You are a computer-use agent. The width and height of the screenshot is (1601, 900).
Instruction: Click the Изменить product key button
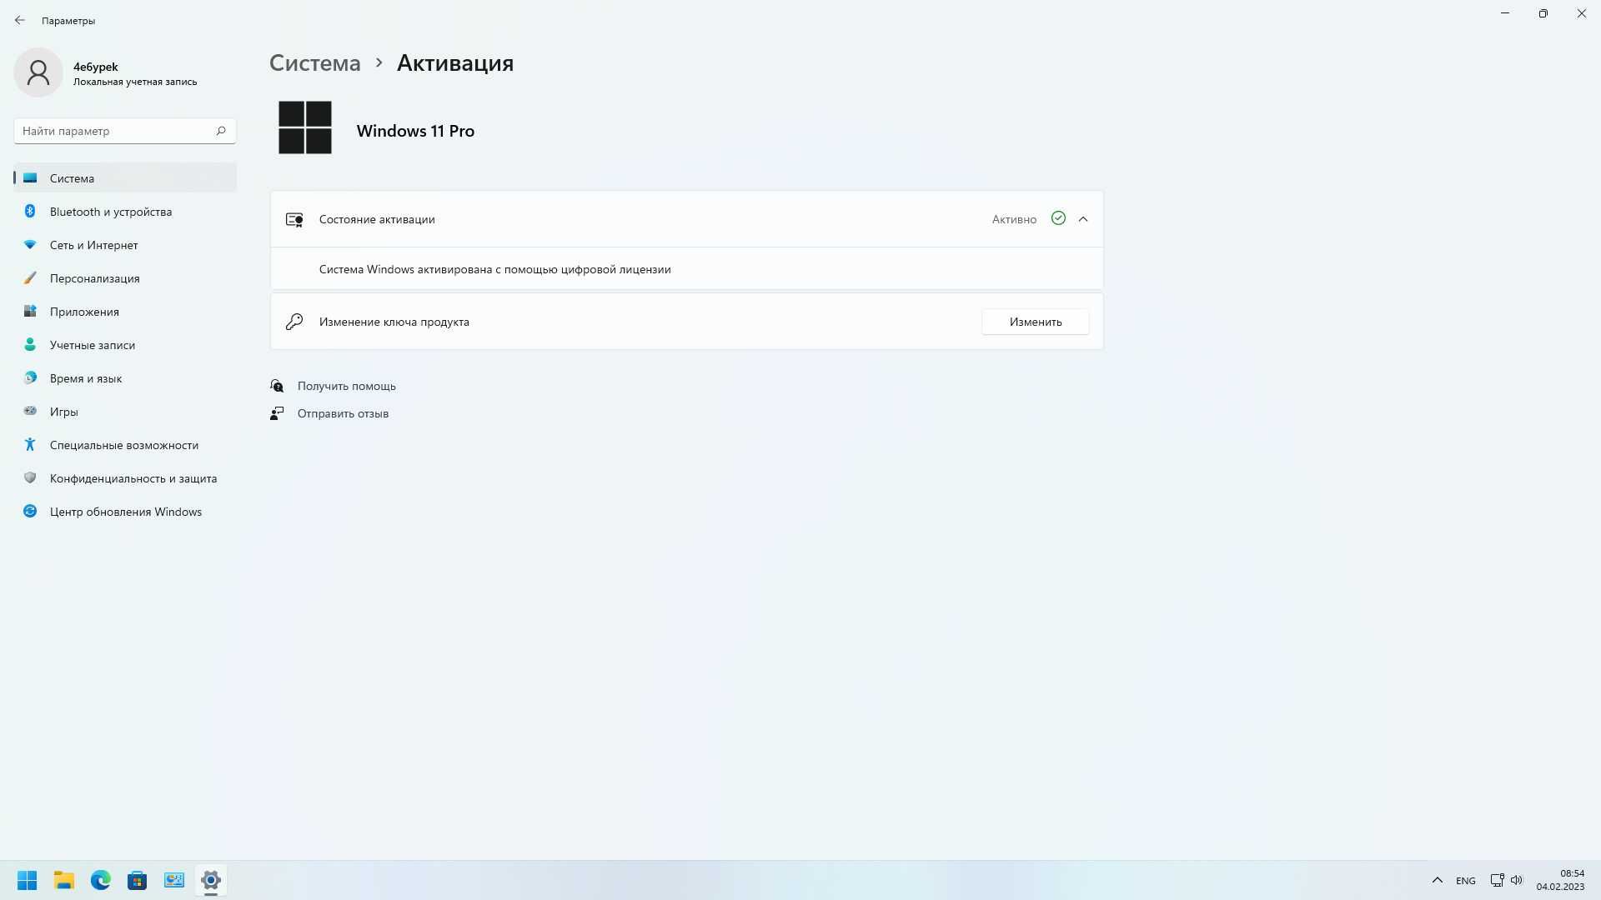coord(1035,322)
